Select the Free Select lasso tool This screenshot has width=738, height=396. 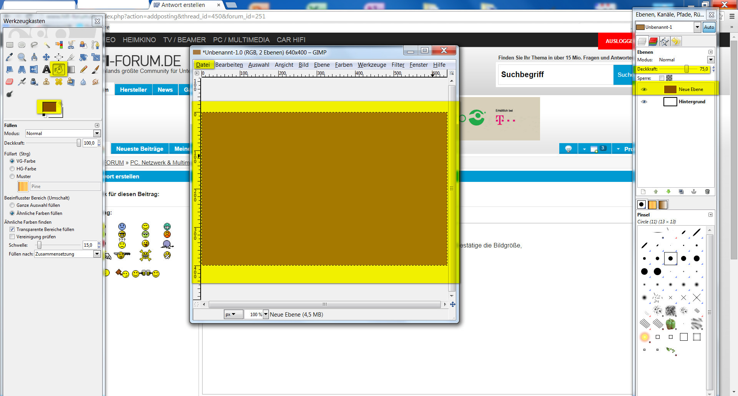tap(34, 45)
